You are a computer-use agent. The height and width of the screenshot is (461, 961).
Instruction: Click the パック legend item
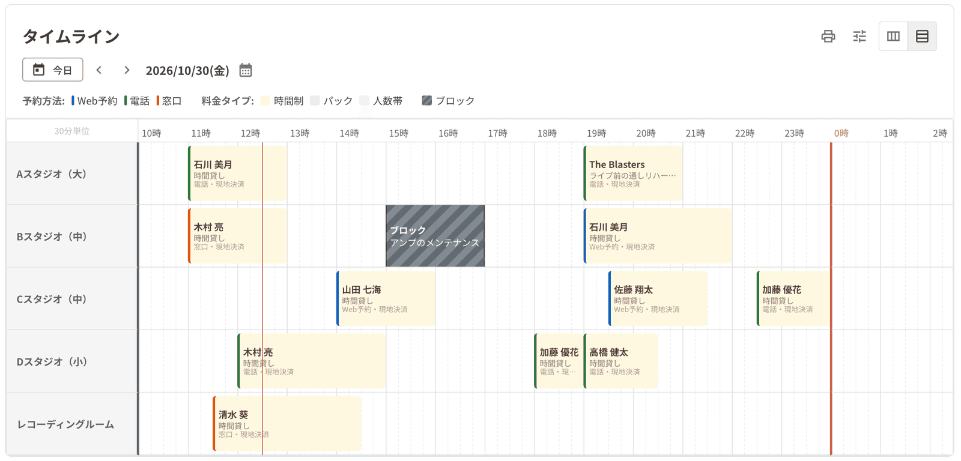tap(332, 101)
